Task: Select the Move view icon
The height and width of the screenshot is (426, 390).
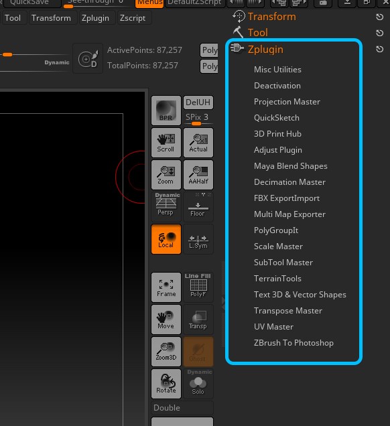Action: tap(166, 319)
